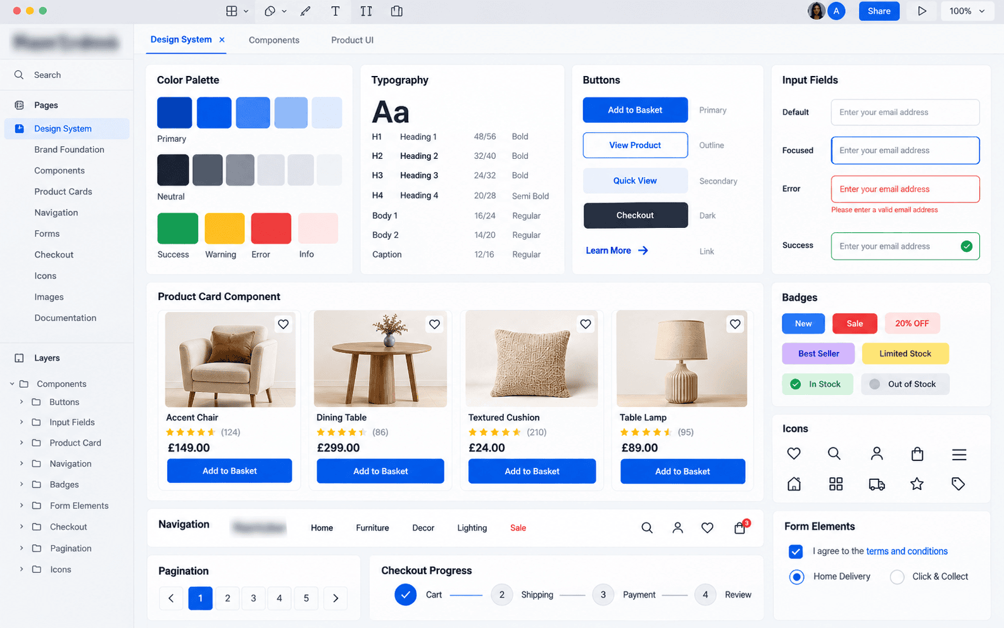This screenshot has height=628, width=1004.
Task: Click the delivery truck icon in Icons panel
Action: tap(877, 484)
